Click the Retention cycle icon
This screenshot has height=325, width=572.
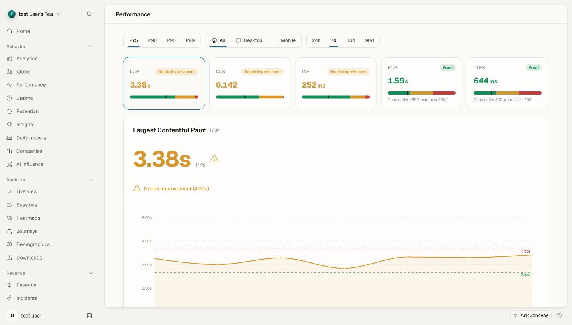[9, 111]
